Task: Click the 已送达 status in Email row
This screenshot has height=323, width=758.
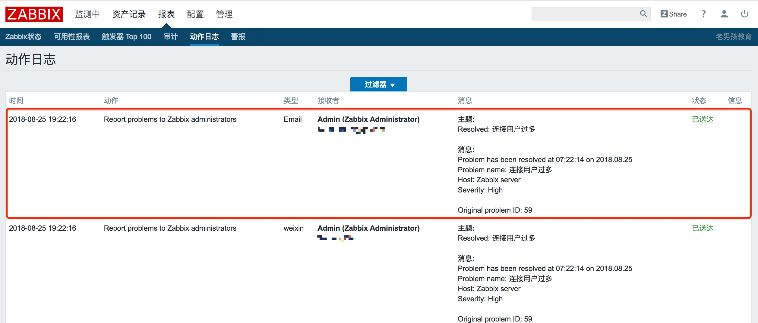Action: point(703,119)
